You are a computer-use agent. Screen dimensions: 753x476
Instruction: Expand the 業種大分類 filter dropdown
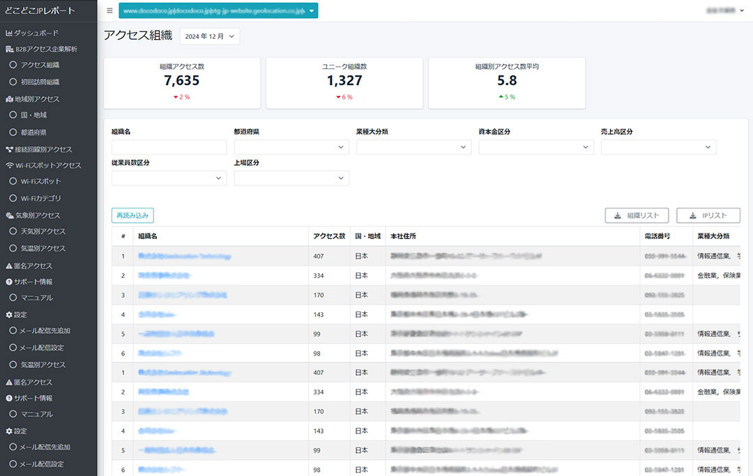pyautogui.click(x=413, y=147)
